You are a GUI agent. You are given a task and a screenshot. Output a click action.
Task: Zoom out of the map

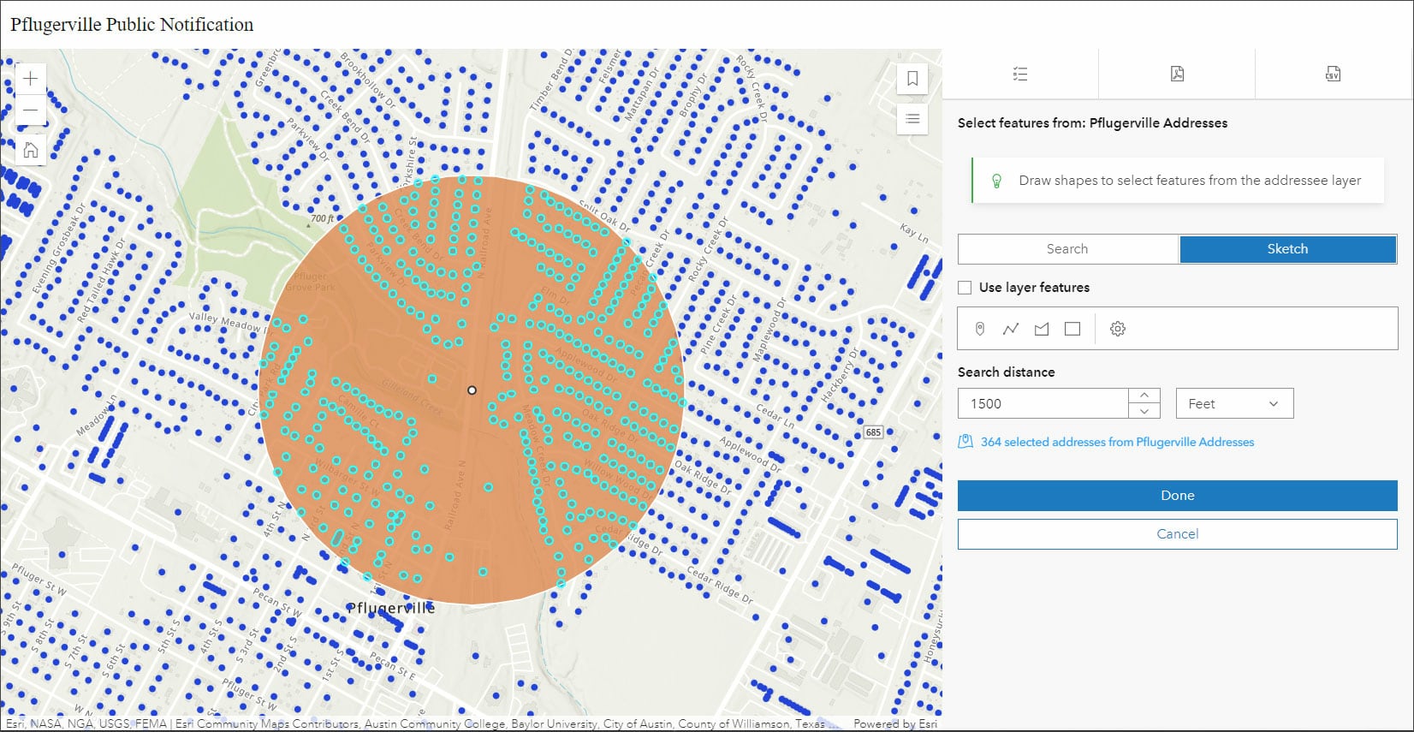(x=30, y=110)
